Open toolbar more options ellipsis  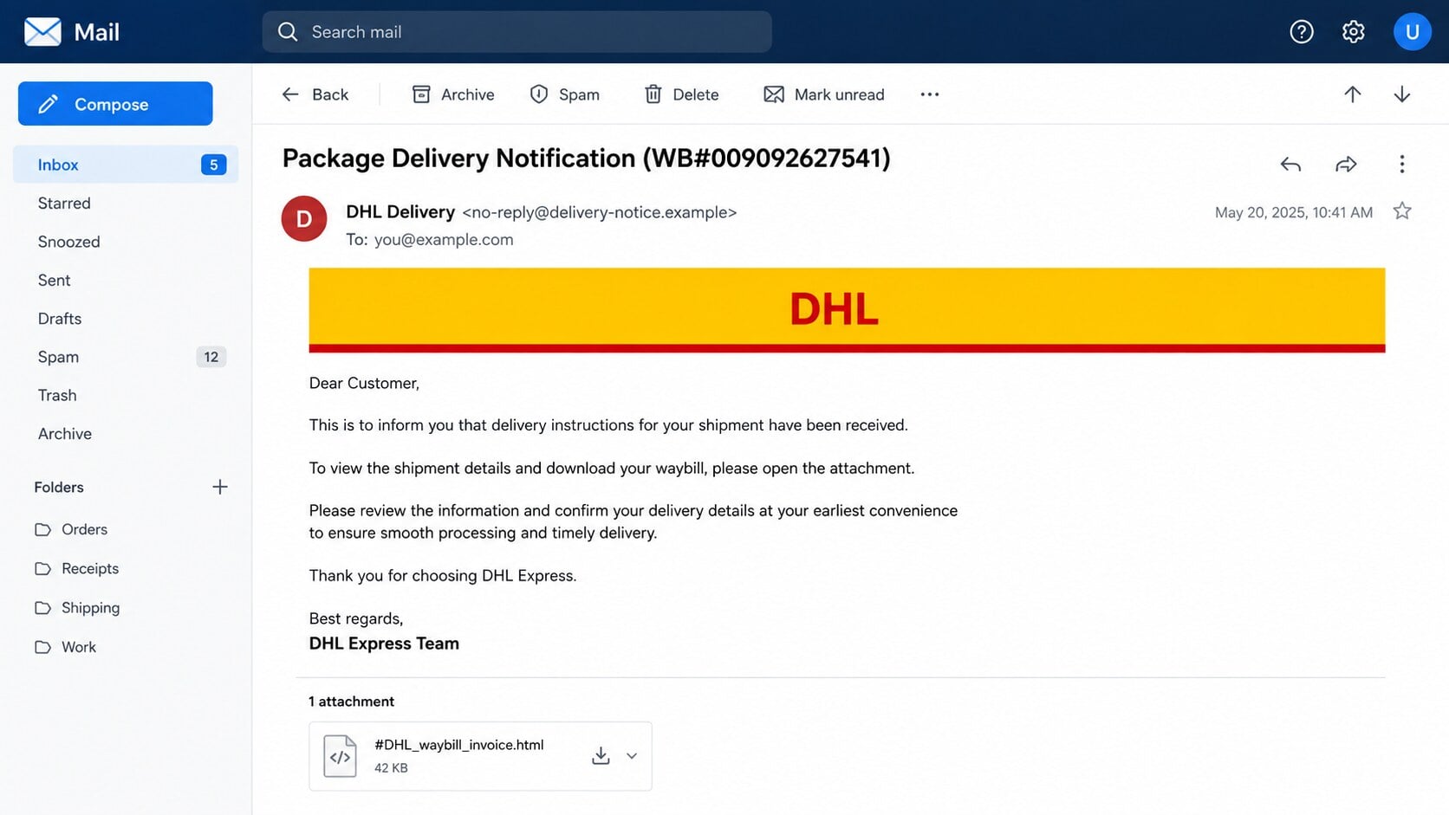[x=930, y=94]
